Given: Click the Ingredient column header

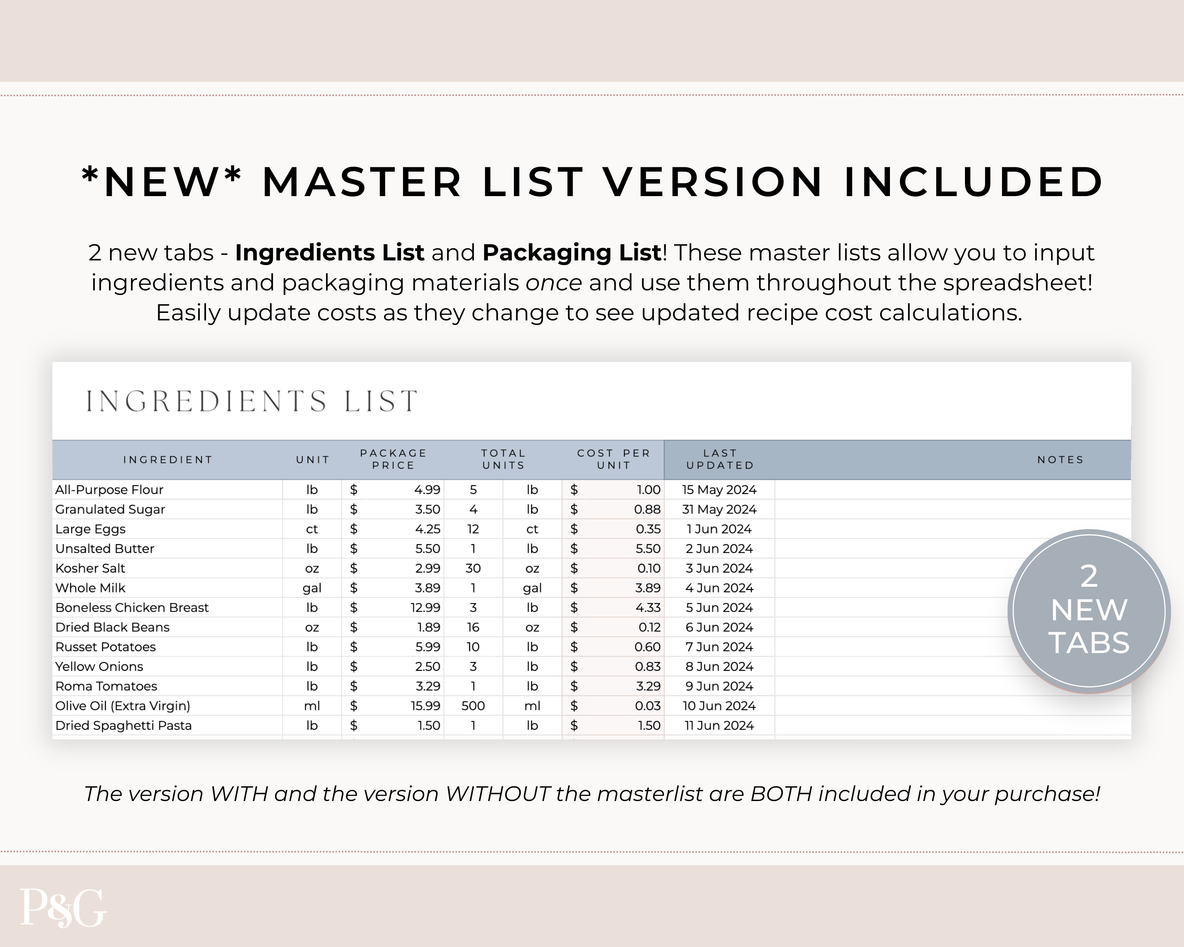Looking at the screenshot, I should point(167,460).
